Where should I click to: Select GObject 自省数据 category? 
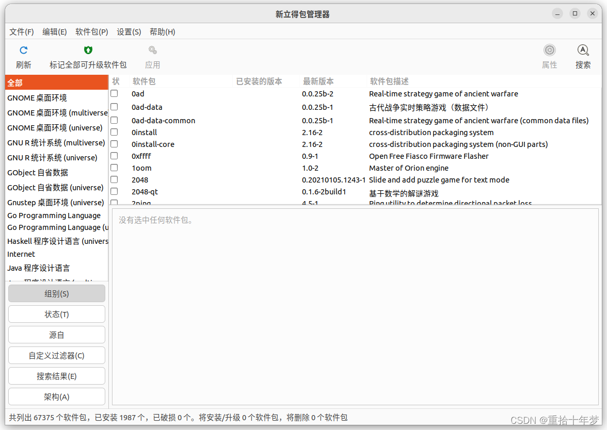pyautogui.click(x=57, y=172)
